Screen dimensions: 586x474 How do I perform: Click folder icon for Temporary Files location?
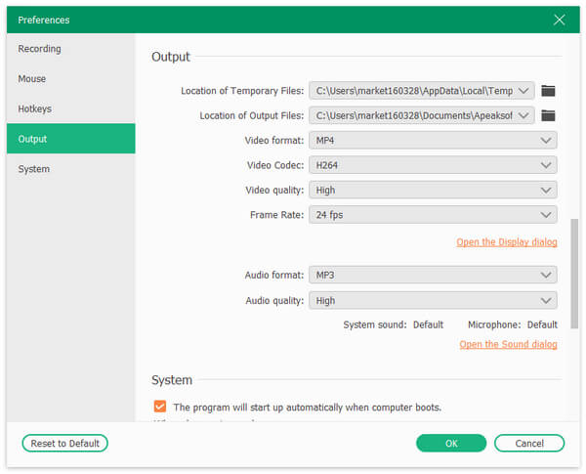pyautogui.click(x=548, y=91)
